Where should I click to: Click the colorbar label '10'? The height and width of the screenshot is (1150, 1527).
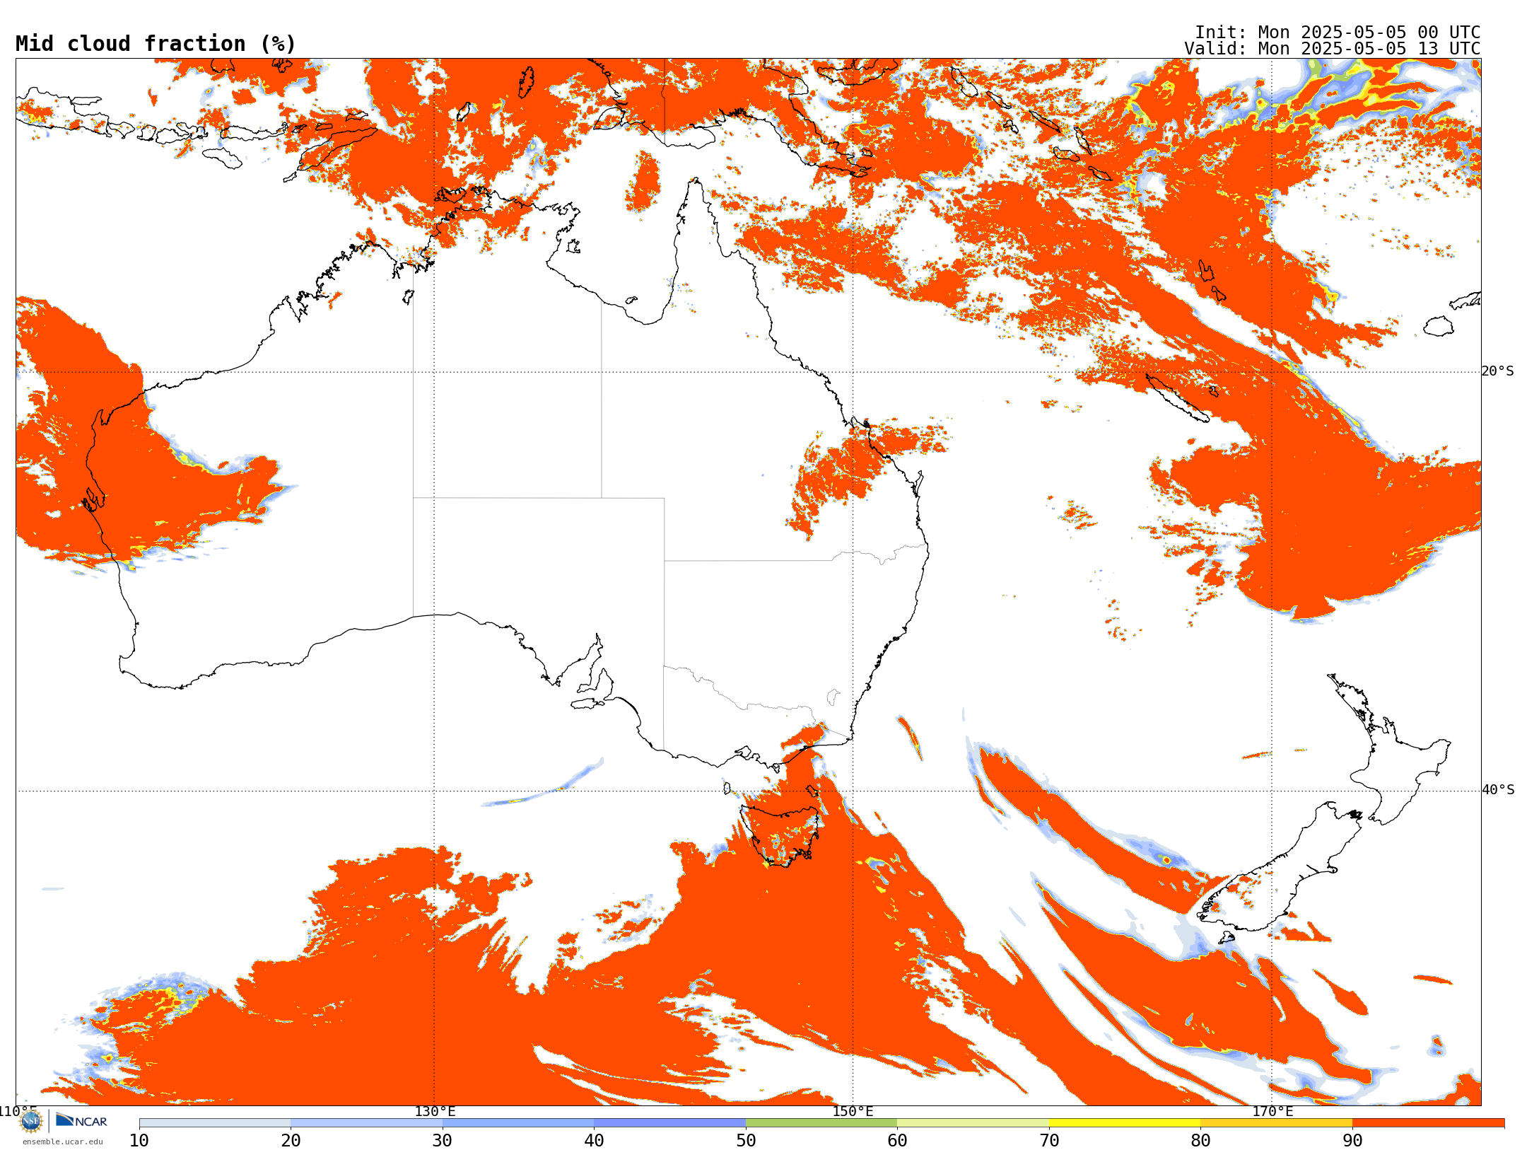pos(139,1140)
